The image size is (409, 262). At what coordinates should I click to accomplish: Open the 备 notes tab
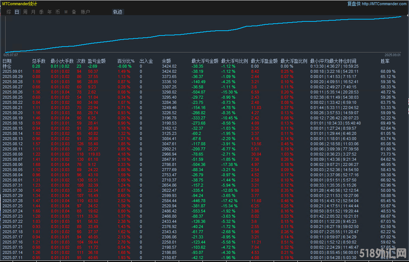pyautogui.click(x=74, y=12)
